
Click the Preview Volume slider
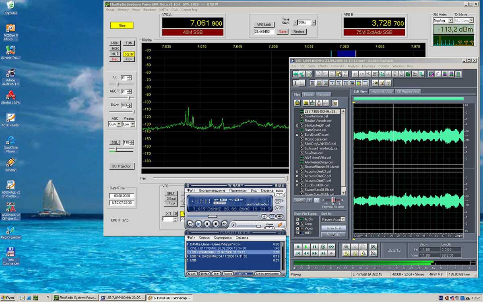(333, 201)
